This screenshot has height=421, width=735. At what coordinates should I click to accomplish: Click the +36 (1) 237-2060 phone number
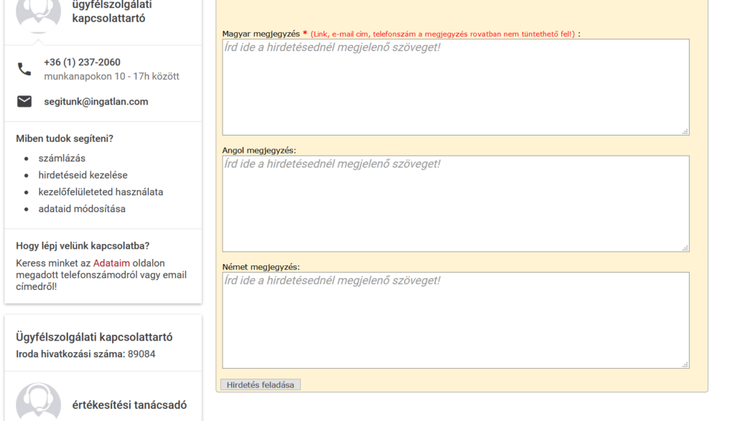point(82,62)
